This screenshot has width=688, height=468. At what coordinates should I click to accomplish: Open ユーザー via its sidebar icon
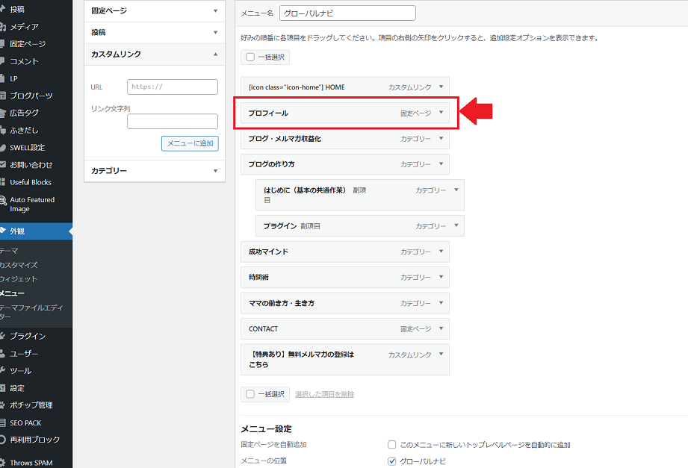(3, 354)
